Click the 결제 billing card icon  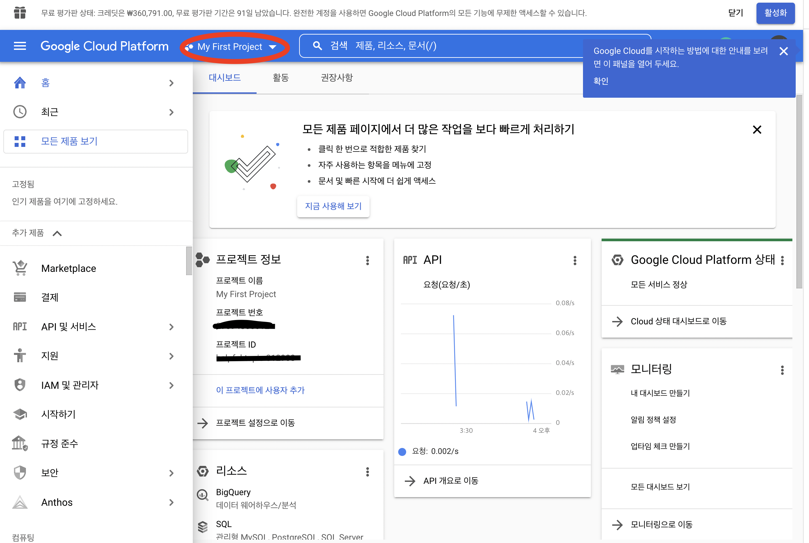tap(20, 297)
